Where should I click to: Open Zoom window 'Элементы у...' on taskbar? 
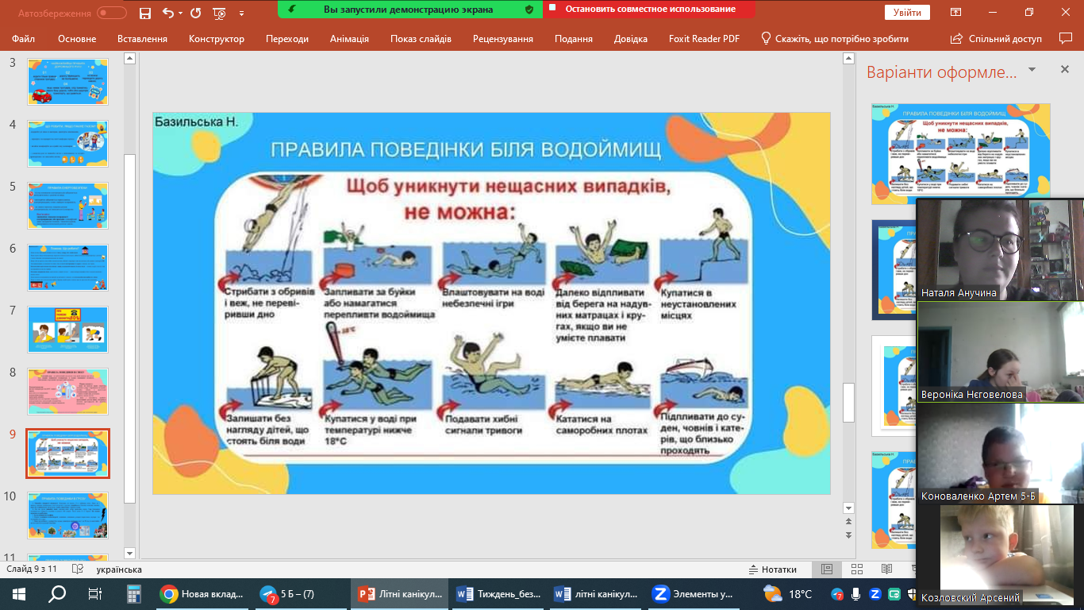pos(694,593)
